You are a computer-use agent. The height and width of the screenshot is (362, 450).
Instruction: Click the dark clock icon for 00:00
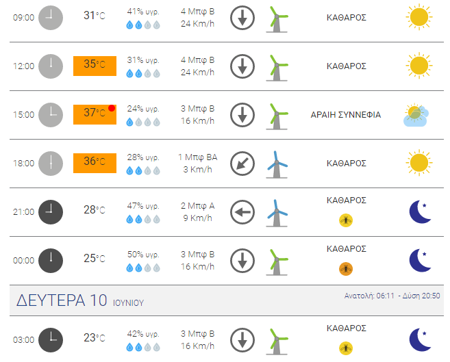coord(51,261)
